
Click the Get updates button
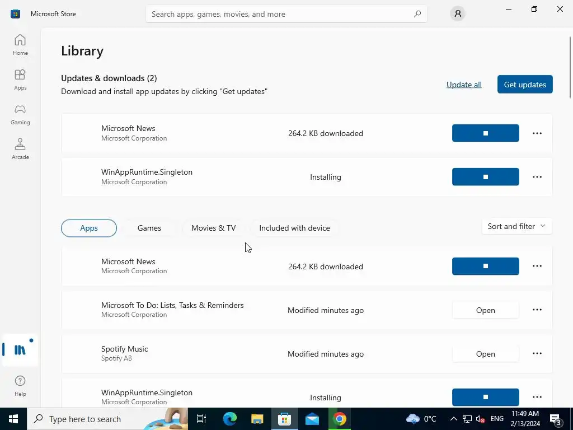click(525, 85)
